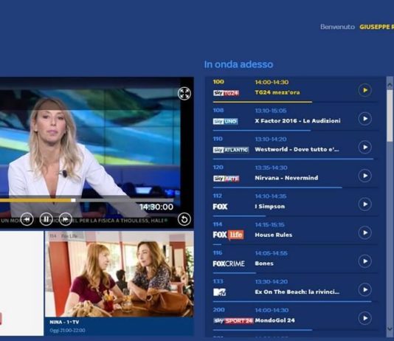The width and height of the screenshot is (394, 341).
Task: Select 'House Rules' programme title
Action: [x=274, y=235]
